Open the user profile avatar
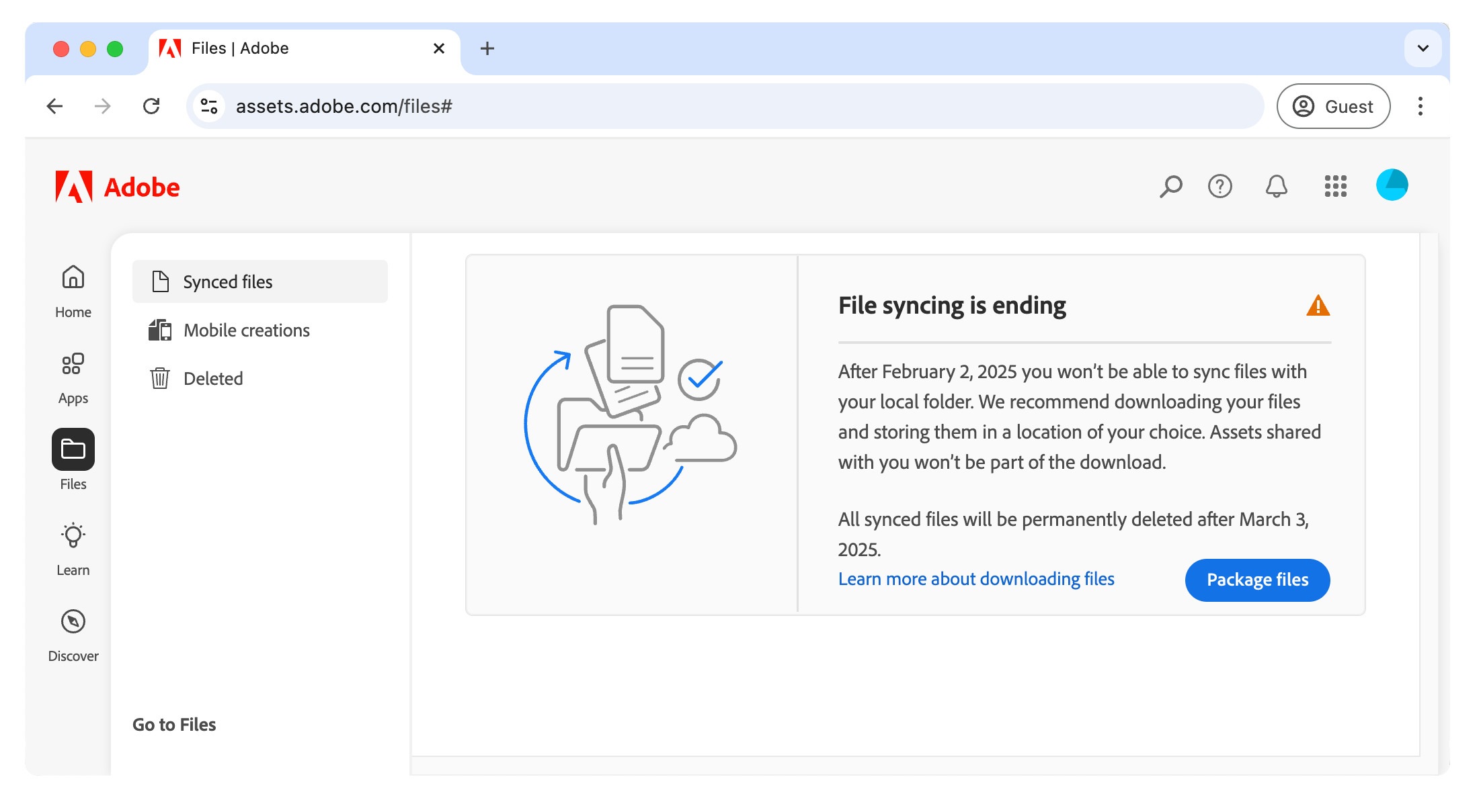 (x=1392, y=185)
